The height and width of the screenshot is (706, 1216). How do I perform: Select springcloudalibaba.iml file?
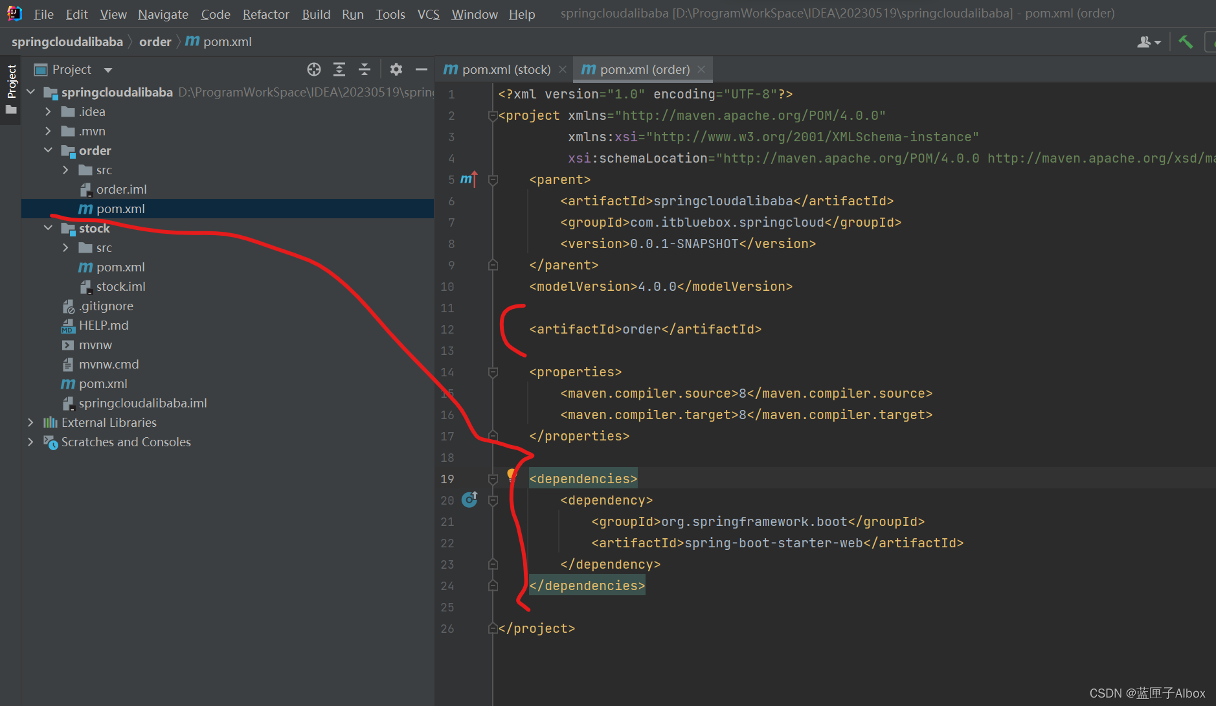click(x=142, y=403)
